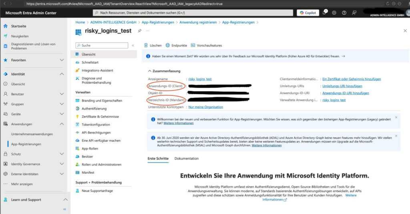Collapse the Learn und Support section
The image size is (410, 214).
(65, 200)
